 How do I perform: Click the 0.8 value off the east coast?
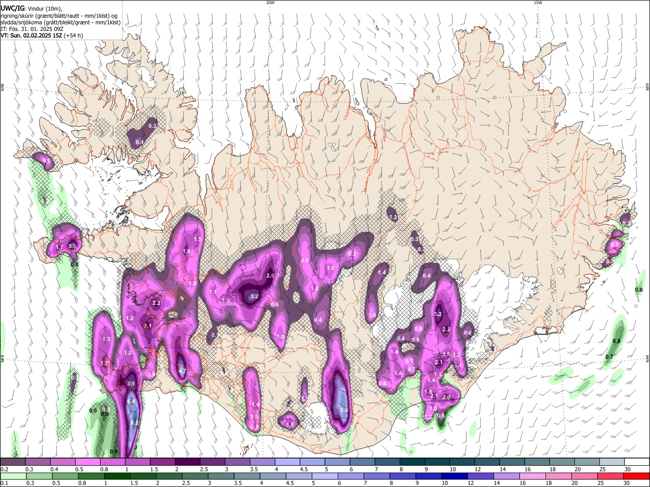tap(617, 341)
